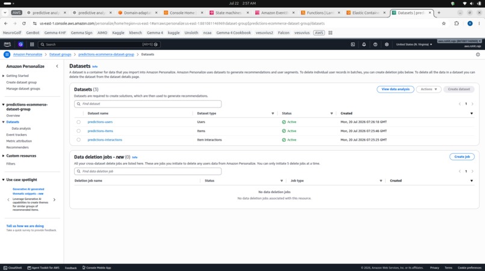
Task: Click the Find dataset search field
Action: click(x=147, y=104)
